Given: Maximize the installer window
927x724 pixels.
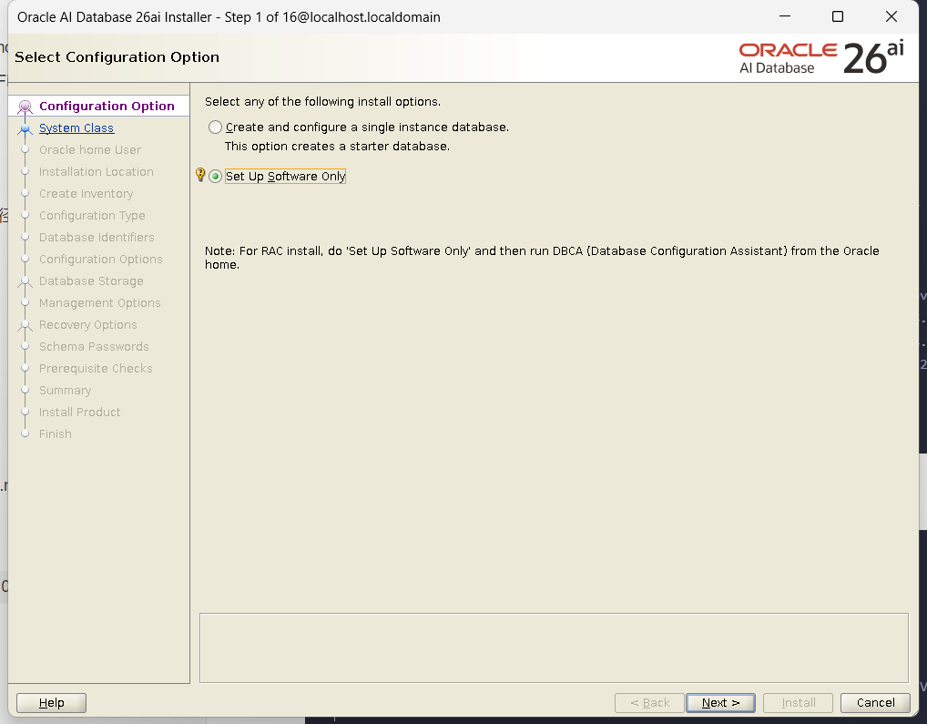Looking at the screenshot, I should [838, 16].
